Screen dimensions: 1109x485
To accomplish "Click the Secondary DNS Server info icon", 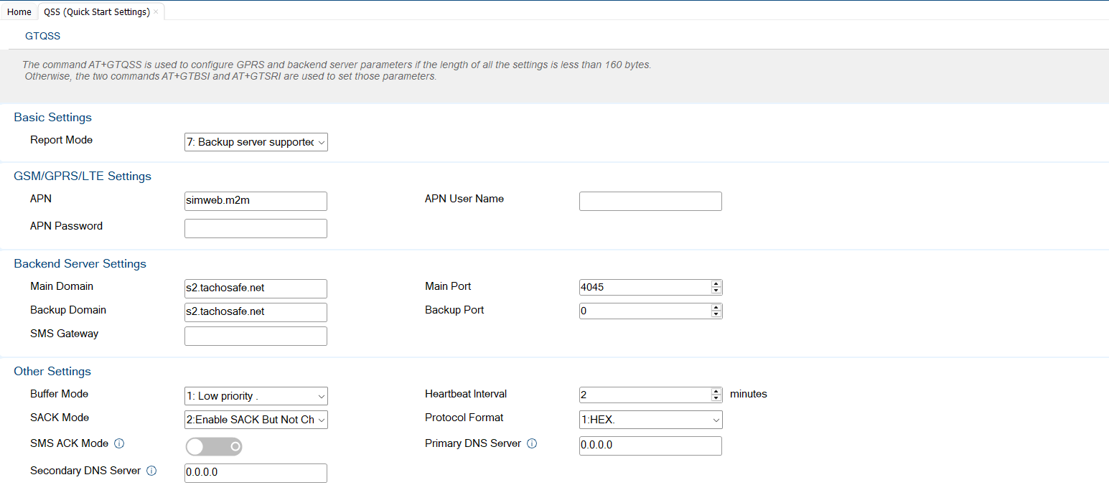I will click(151, 471).
